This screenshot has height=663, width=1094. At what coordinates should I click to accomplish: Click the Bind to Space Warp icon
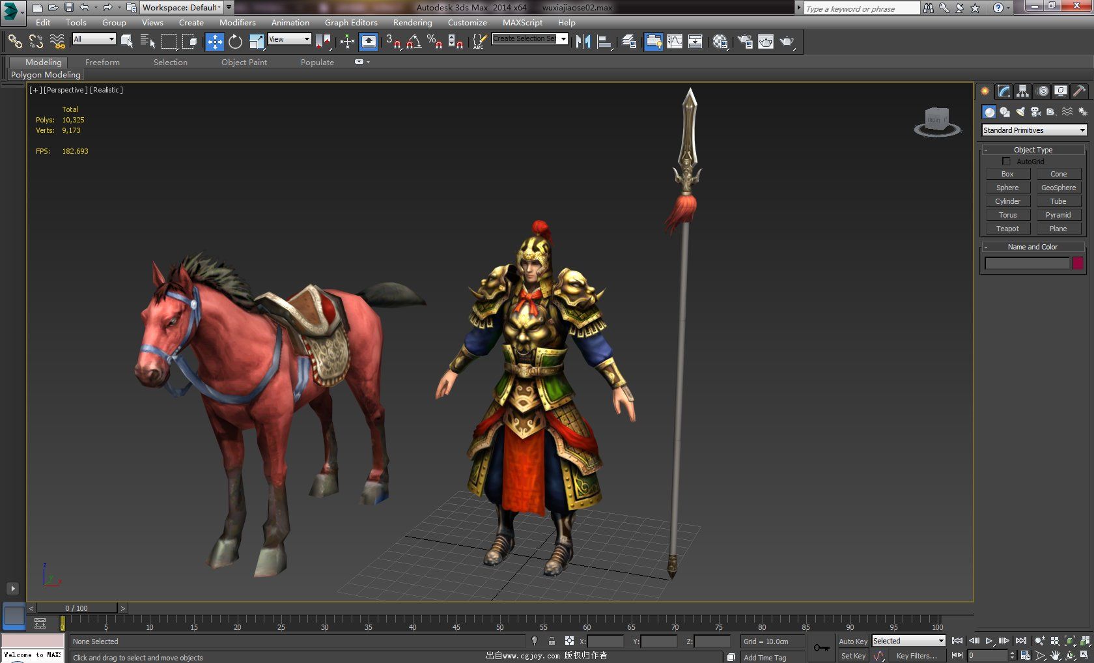(x=57, y=42)
